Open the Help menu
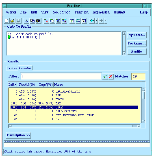This screenshot has width=154, height=159. [x=144, y=12]
